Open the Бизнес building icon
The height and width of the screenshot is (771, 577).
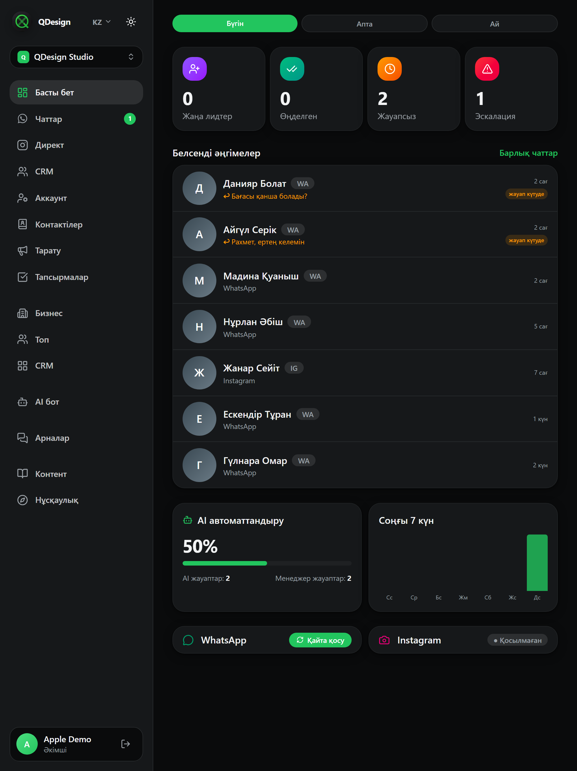coord(23,313)
